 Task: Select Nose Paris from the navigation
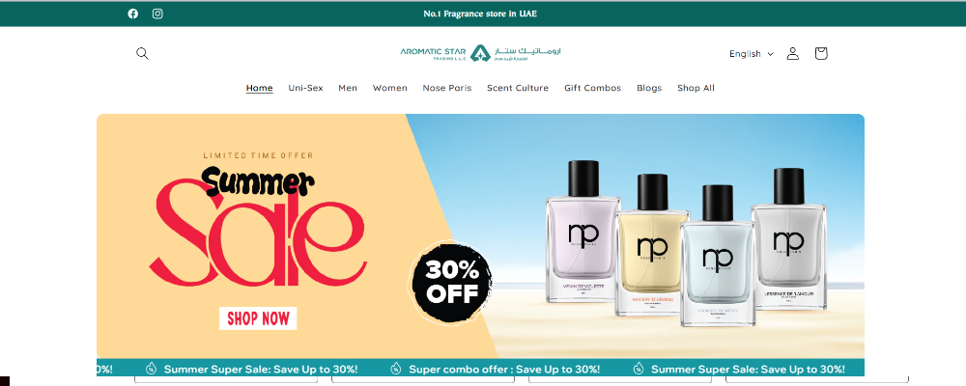(x=447, y=88)
